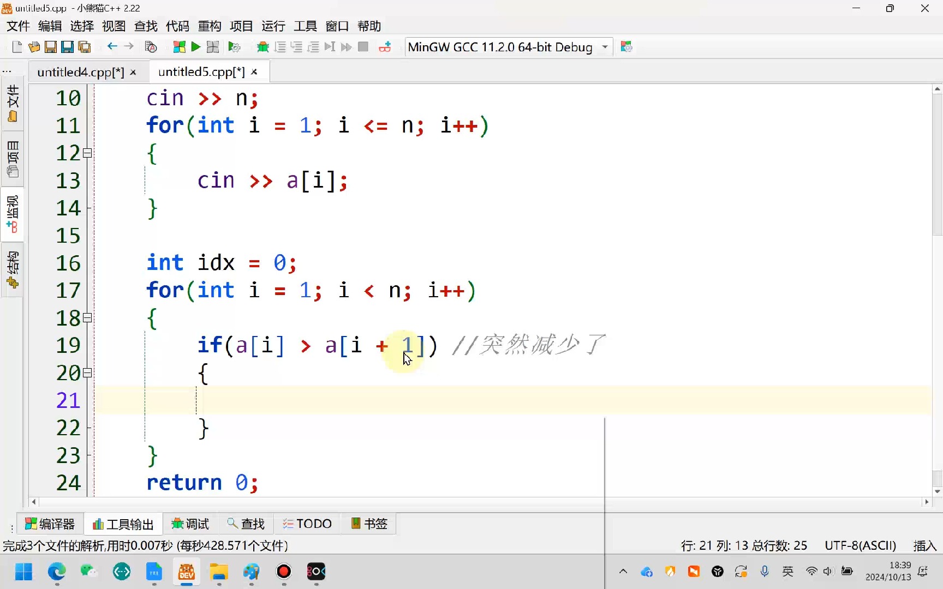The width and height of the screenshot is (943, 589).
Task: Run the program with the green play icon
Action: [196, 47]
